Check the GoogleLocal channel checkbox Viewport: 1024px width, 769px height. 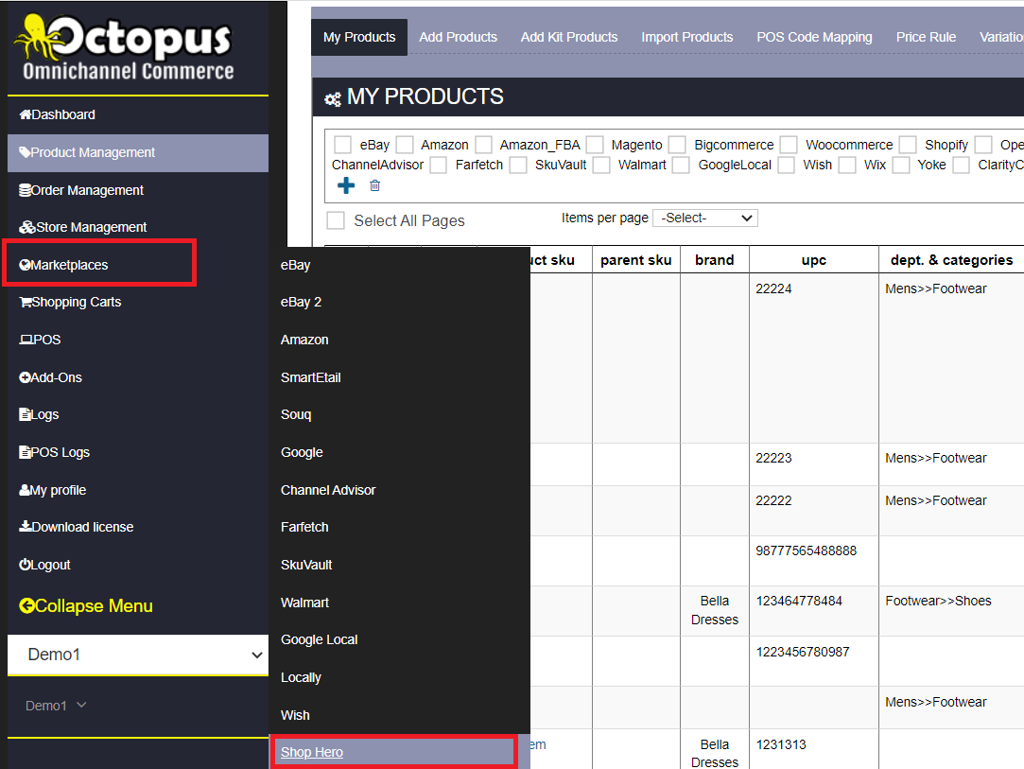coord(681,165)
